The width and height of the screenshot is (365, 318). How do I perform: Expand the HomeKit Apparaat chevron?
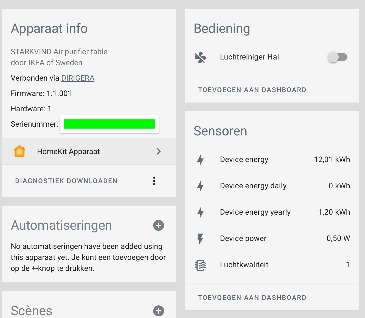coord(159,151)
